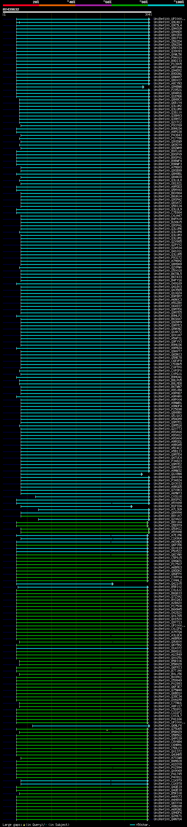Select hit label UniRef100_P02994
Image resolution: width=187 pixels, height=827 pixels.
(x=168, y=768)
